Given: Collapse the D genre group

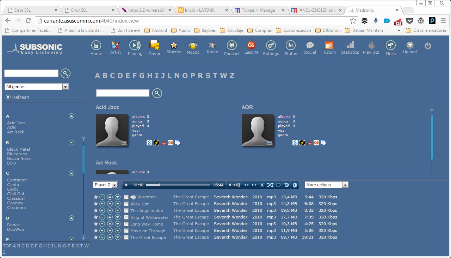Looking at the screenshot, I should [72, 218].
